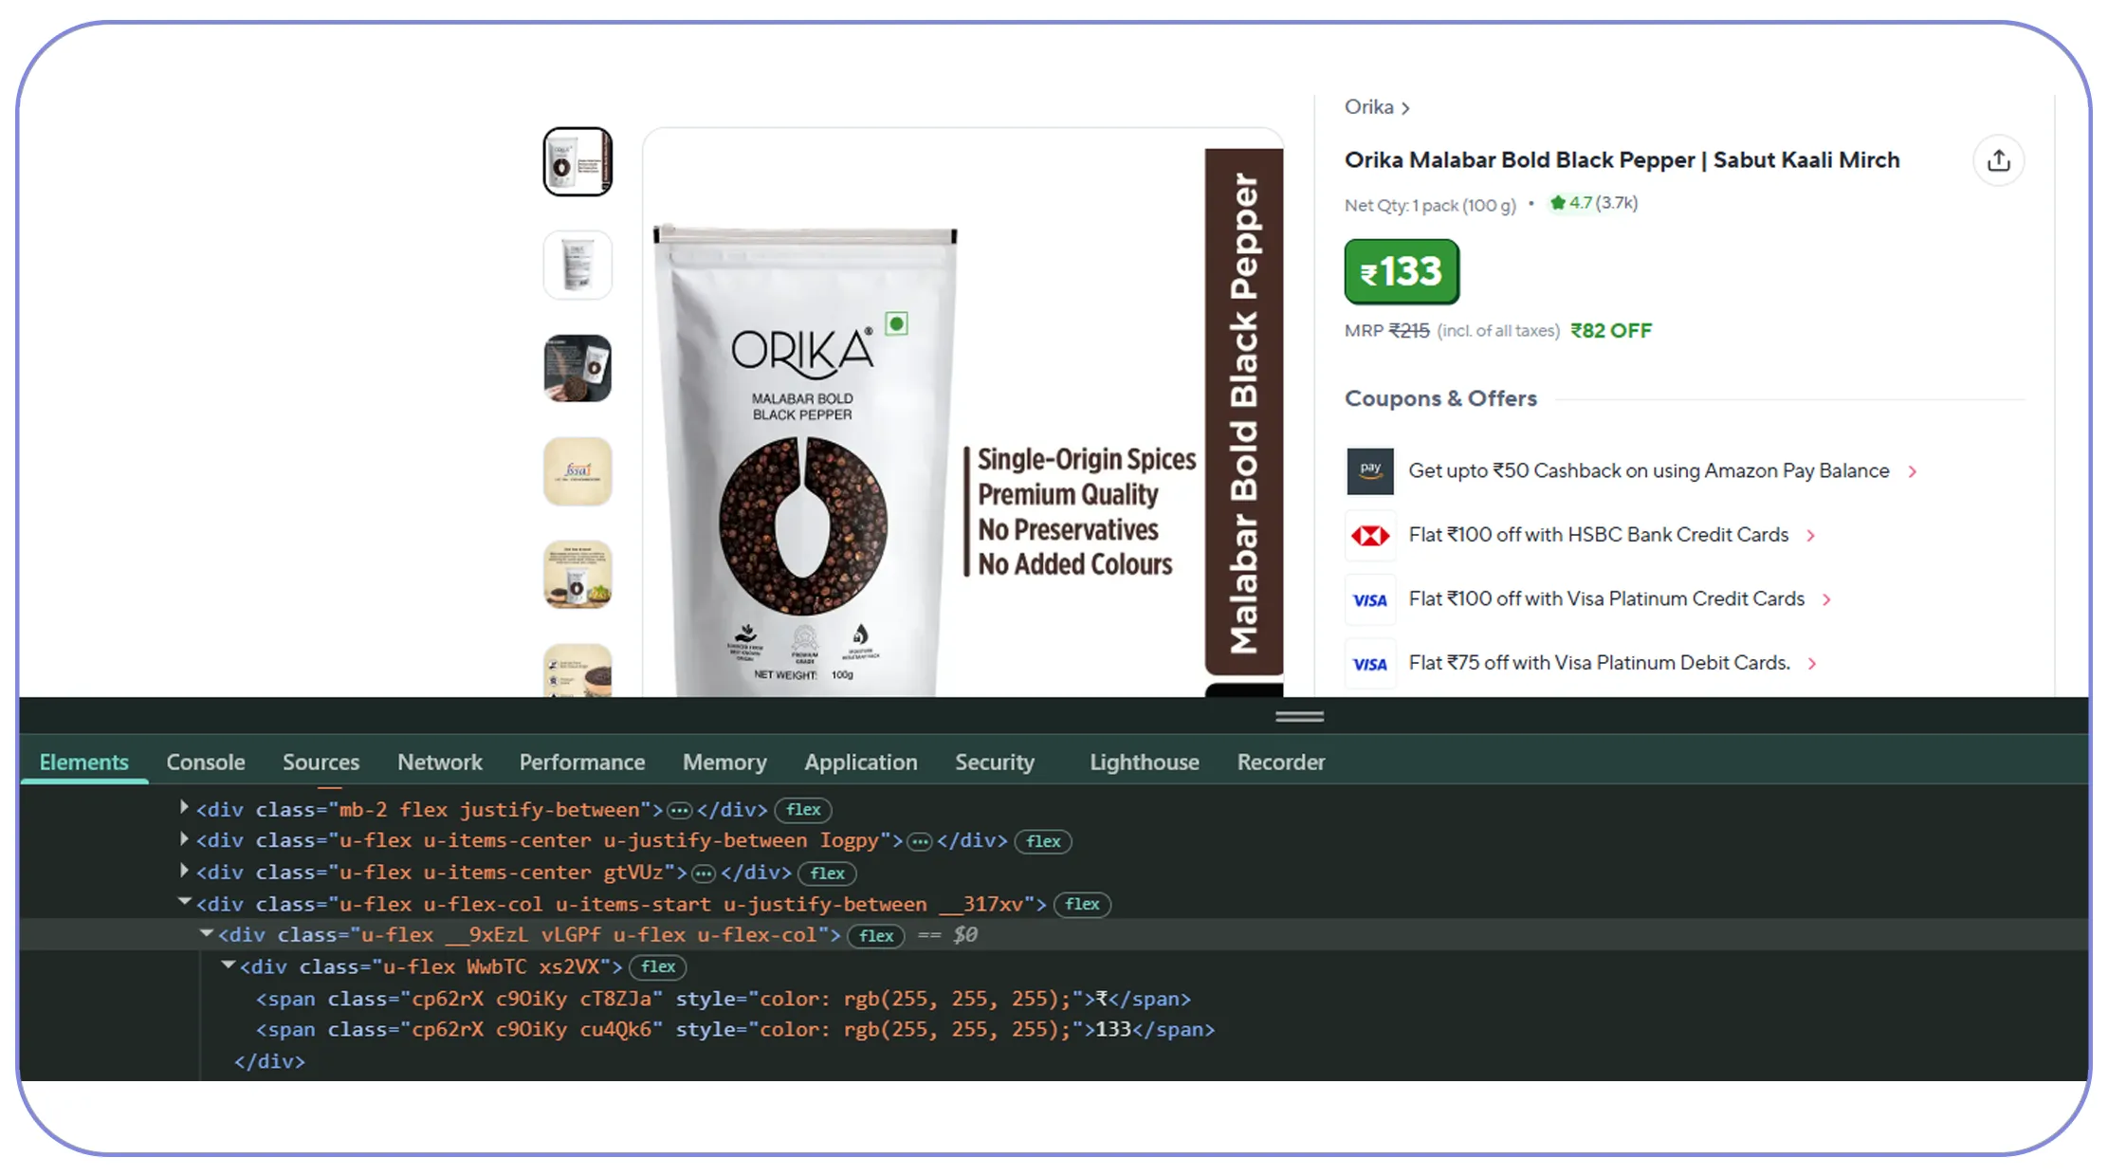The image size is (2108, 1176).
Task: Open the Lighthouse tab
Action: [x=1145, y=763]
